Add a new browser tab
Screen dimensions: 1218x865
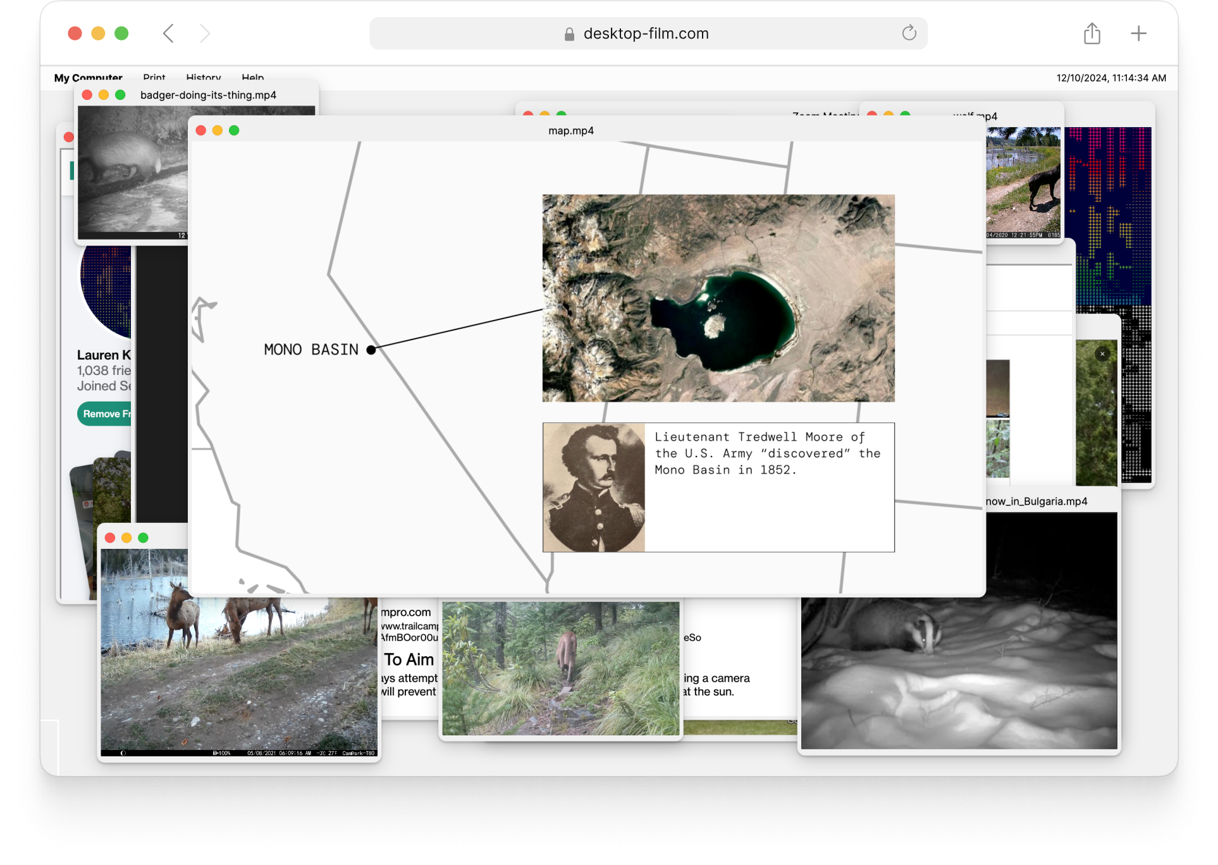pos(1138,34)
